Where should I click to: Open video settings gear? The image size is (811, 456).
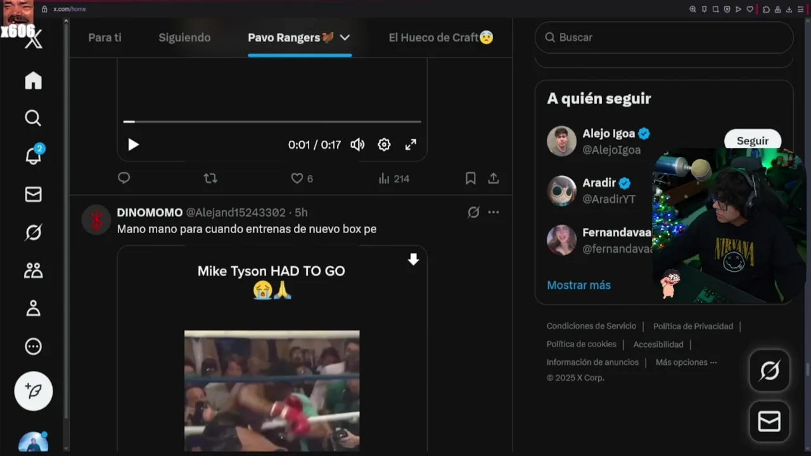pos(384,144)
